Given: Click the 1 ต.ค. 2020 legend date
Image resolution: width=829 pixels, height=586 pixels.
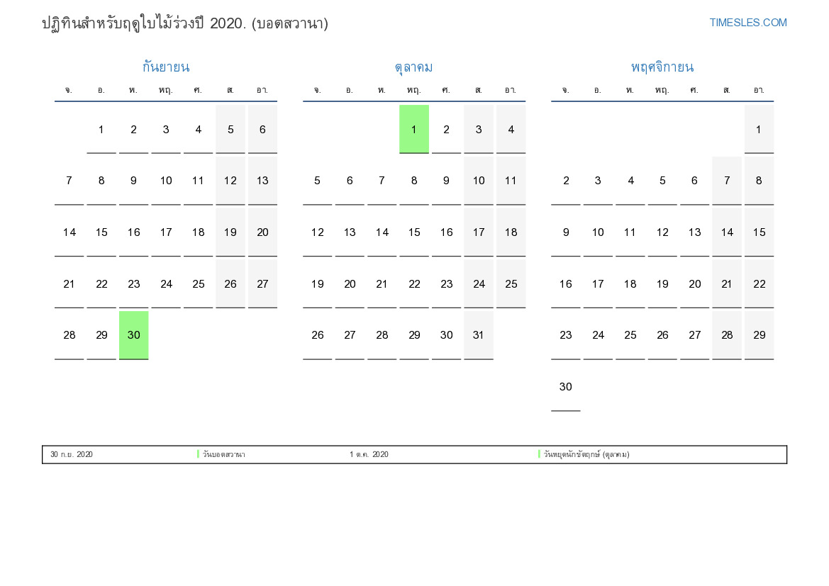Looking at the screenshot, I should [369, 454].
